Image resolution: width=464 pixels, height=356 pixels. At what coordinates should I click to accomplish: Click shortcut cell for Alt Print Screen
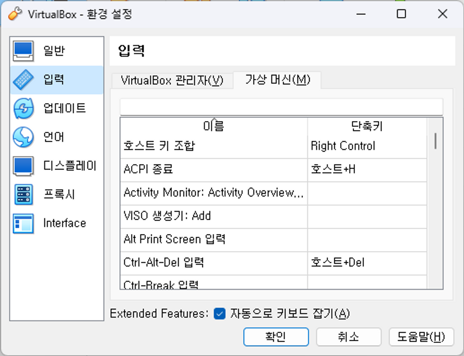[x=367, y=240]
